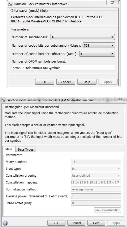Open the Constellation ordering dropdown
127x228 pixels.
pos(96,176)
